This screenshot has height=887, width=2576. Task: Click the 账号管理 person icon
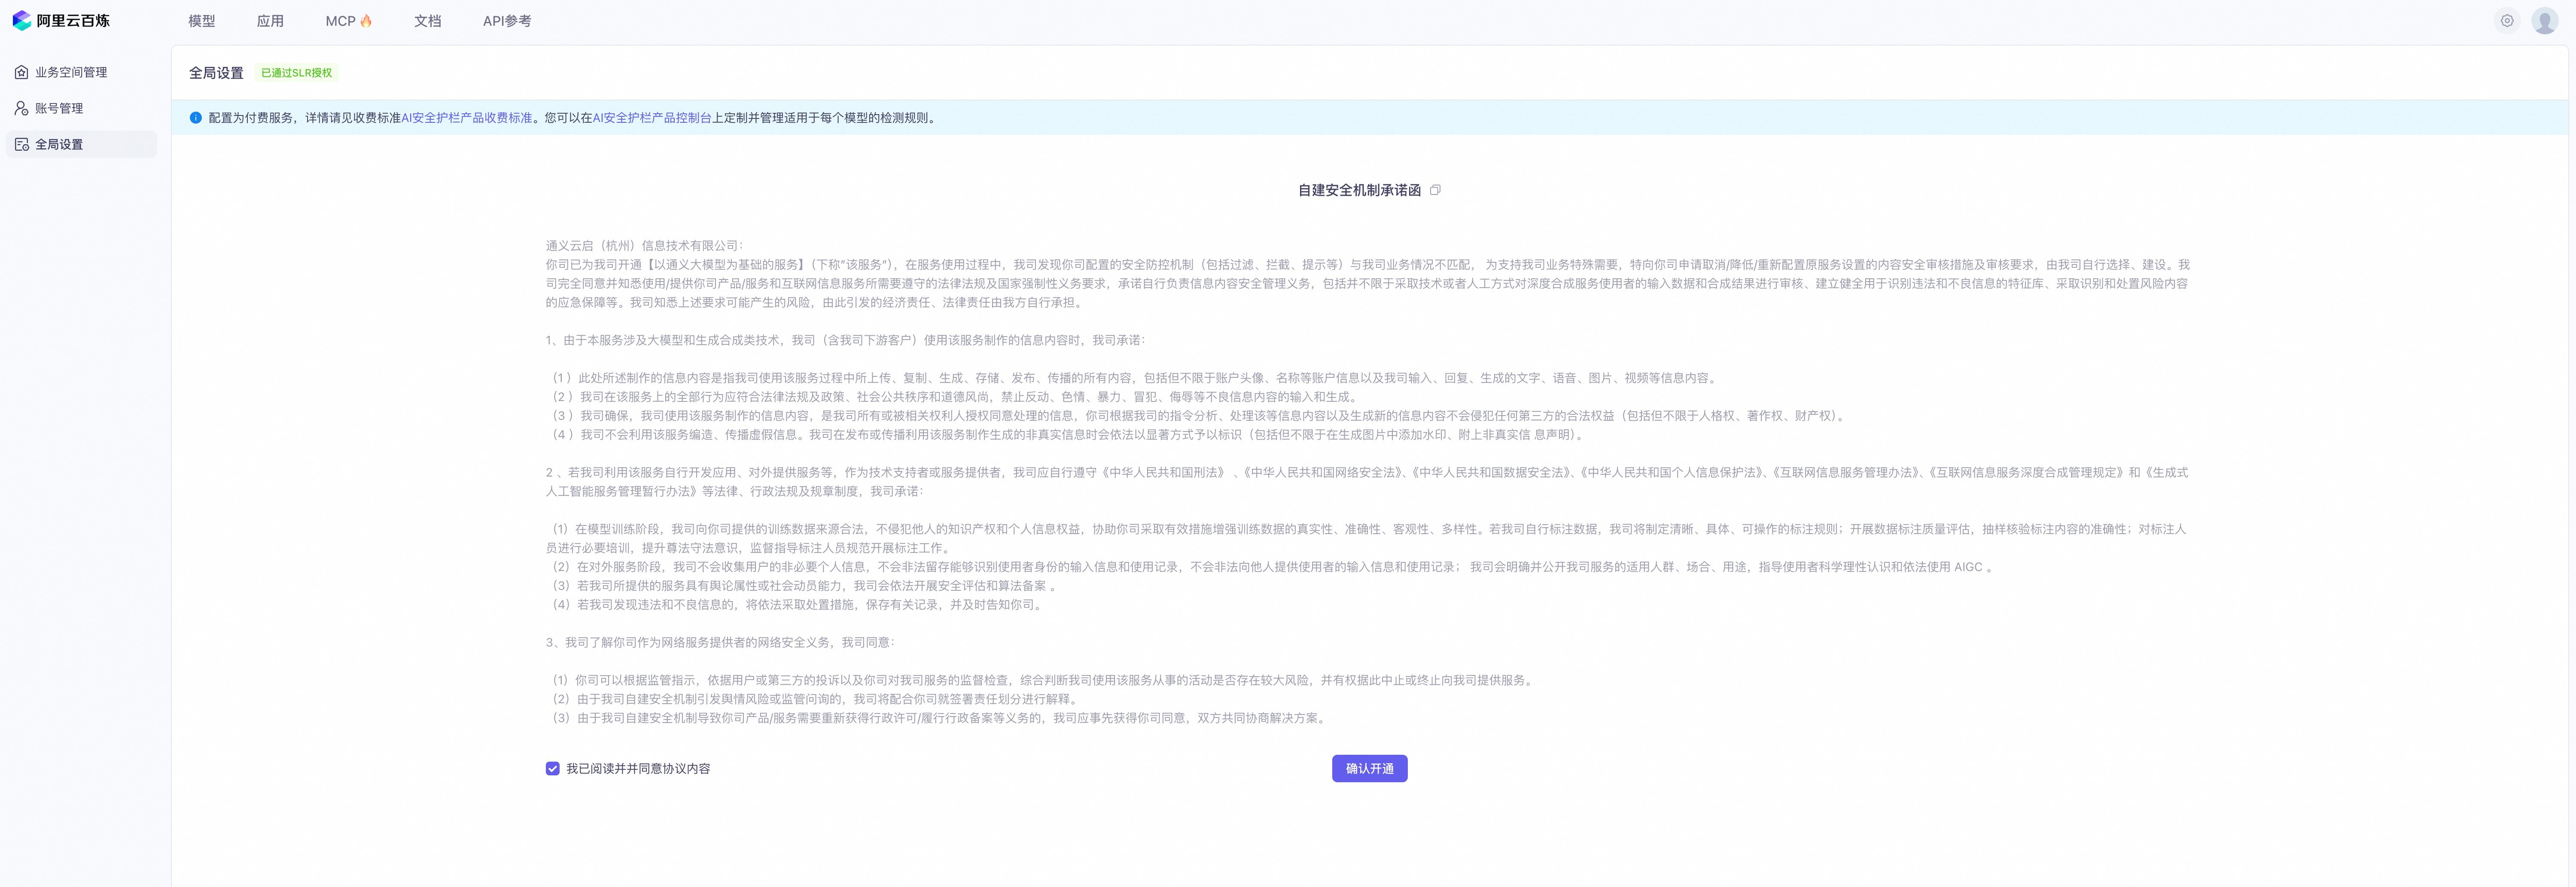point(22,108)
